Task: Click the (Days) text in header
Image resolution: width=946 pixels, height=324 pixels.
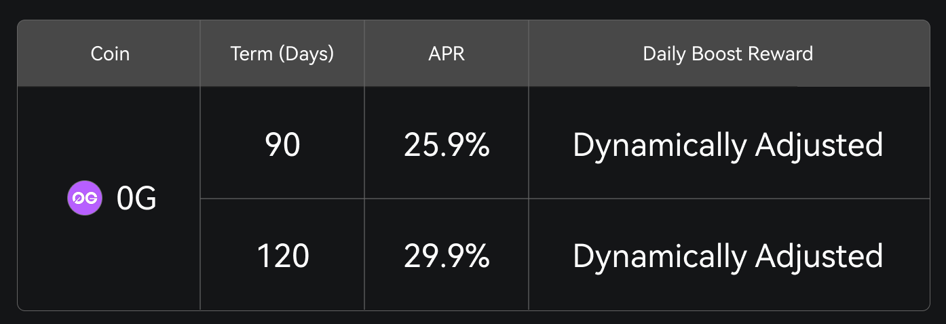Action: tap(305, 54)
